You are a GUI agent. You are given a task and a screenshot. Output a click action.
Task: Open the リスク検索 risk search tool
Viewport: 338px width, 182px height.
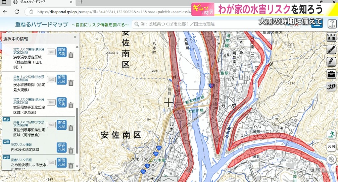[331, 37]
